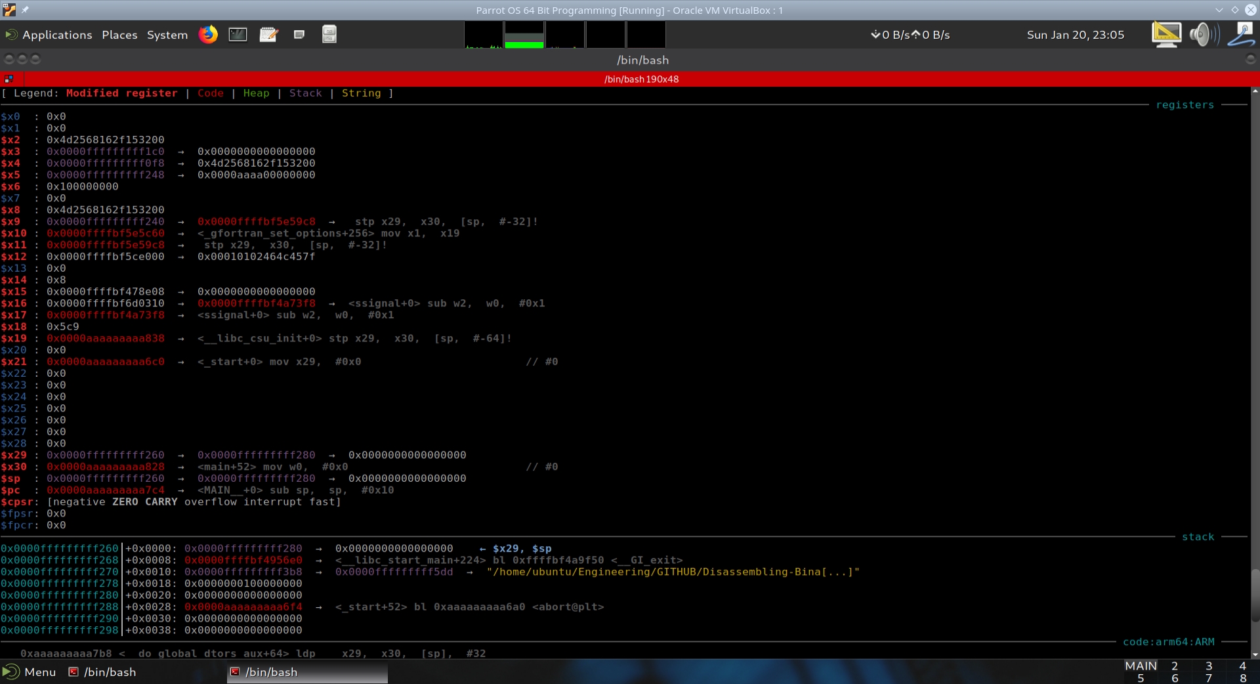The height and width of the screenshot is (684, 1260).
Task: Open the Applications menu
Action: [49, 35]
